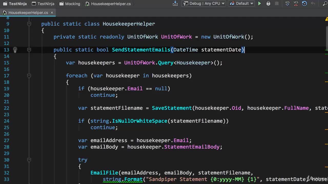Viewport: 328px width, 184px height.
Task: Collapse the SendStatementEmails method fold on line 13
Action: [x=29, y=50]
